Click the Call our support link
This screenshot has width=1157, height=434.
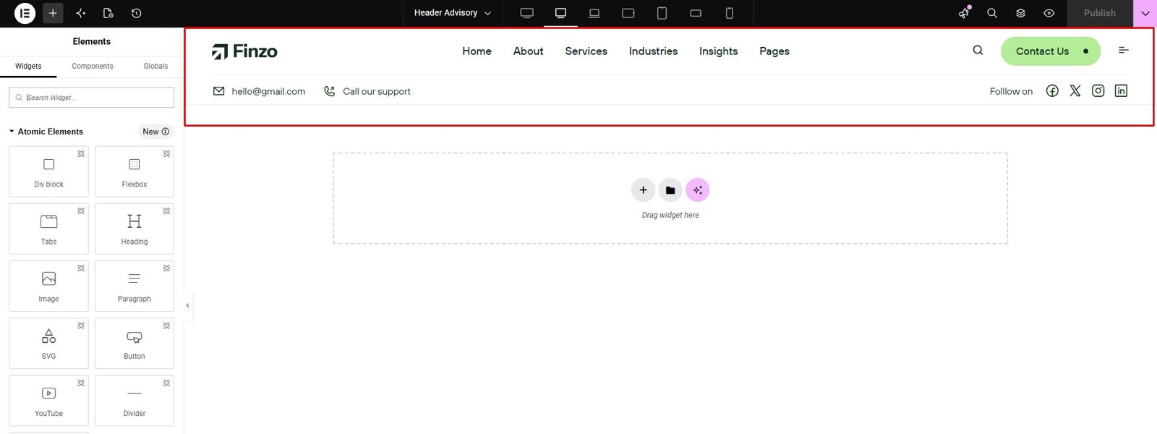[x=367, y=91]
